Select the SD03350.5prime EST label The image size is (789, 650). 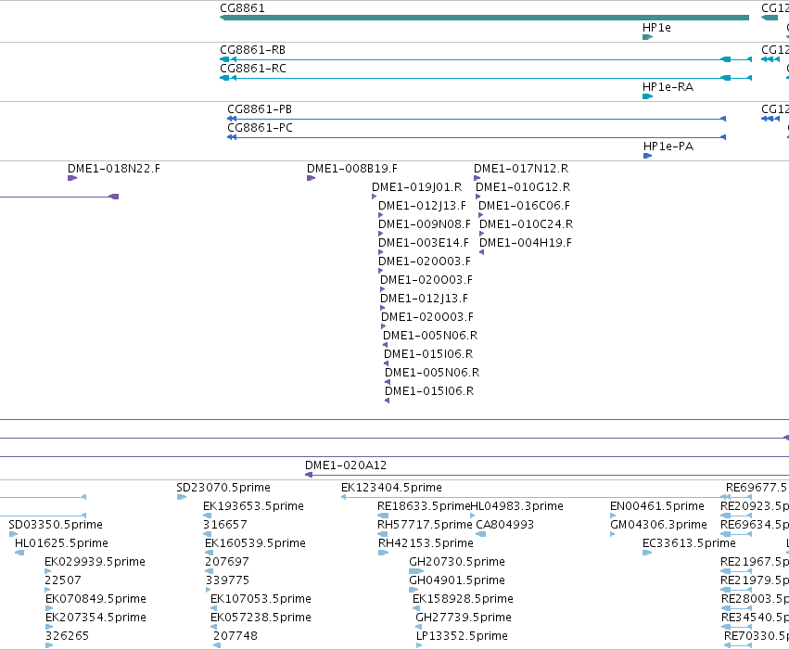(x=56, y=525)
